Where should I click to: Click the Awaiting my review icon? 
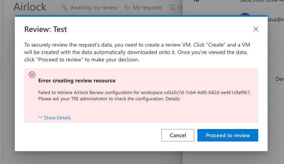point(65,7)
